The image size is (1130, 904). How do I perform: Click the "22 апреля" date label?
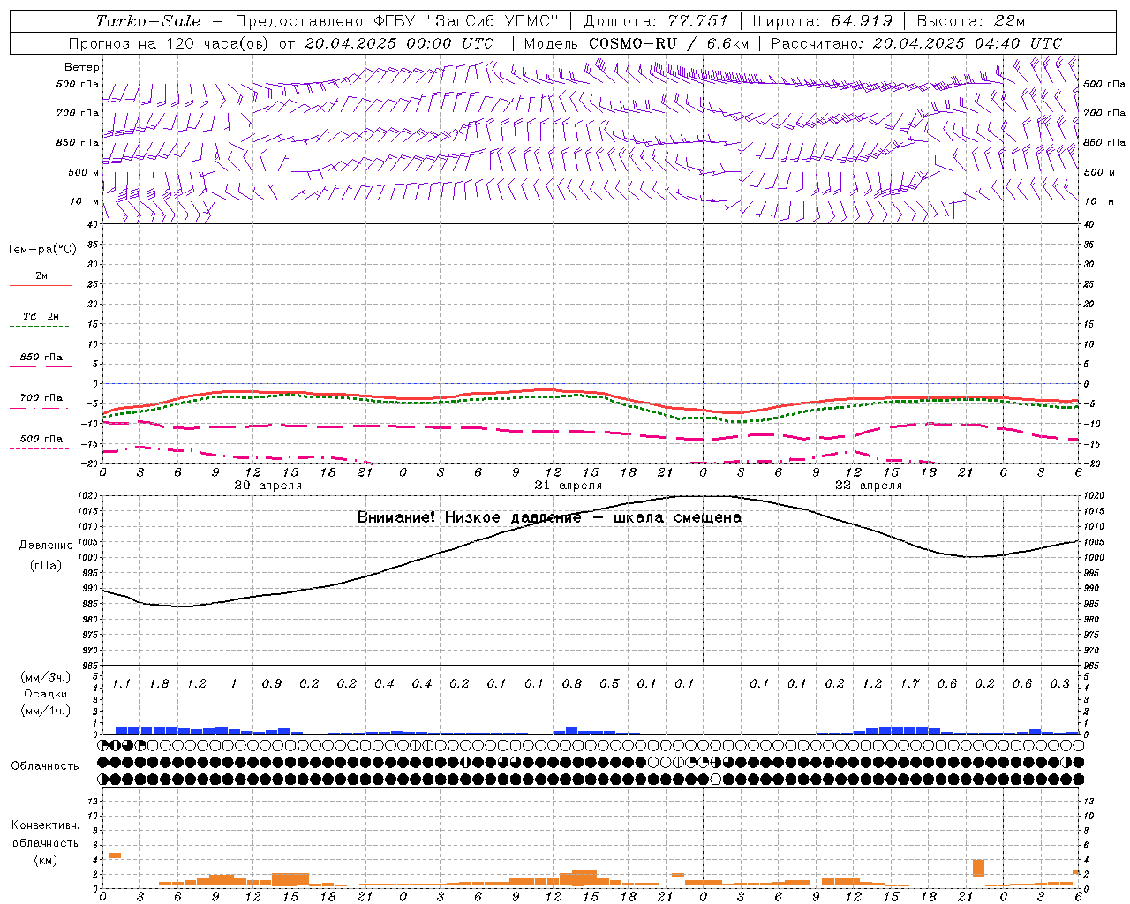(x=868, y=486)
